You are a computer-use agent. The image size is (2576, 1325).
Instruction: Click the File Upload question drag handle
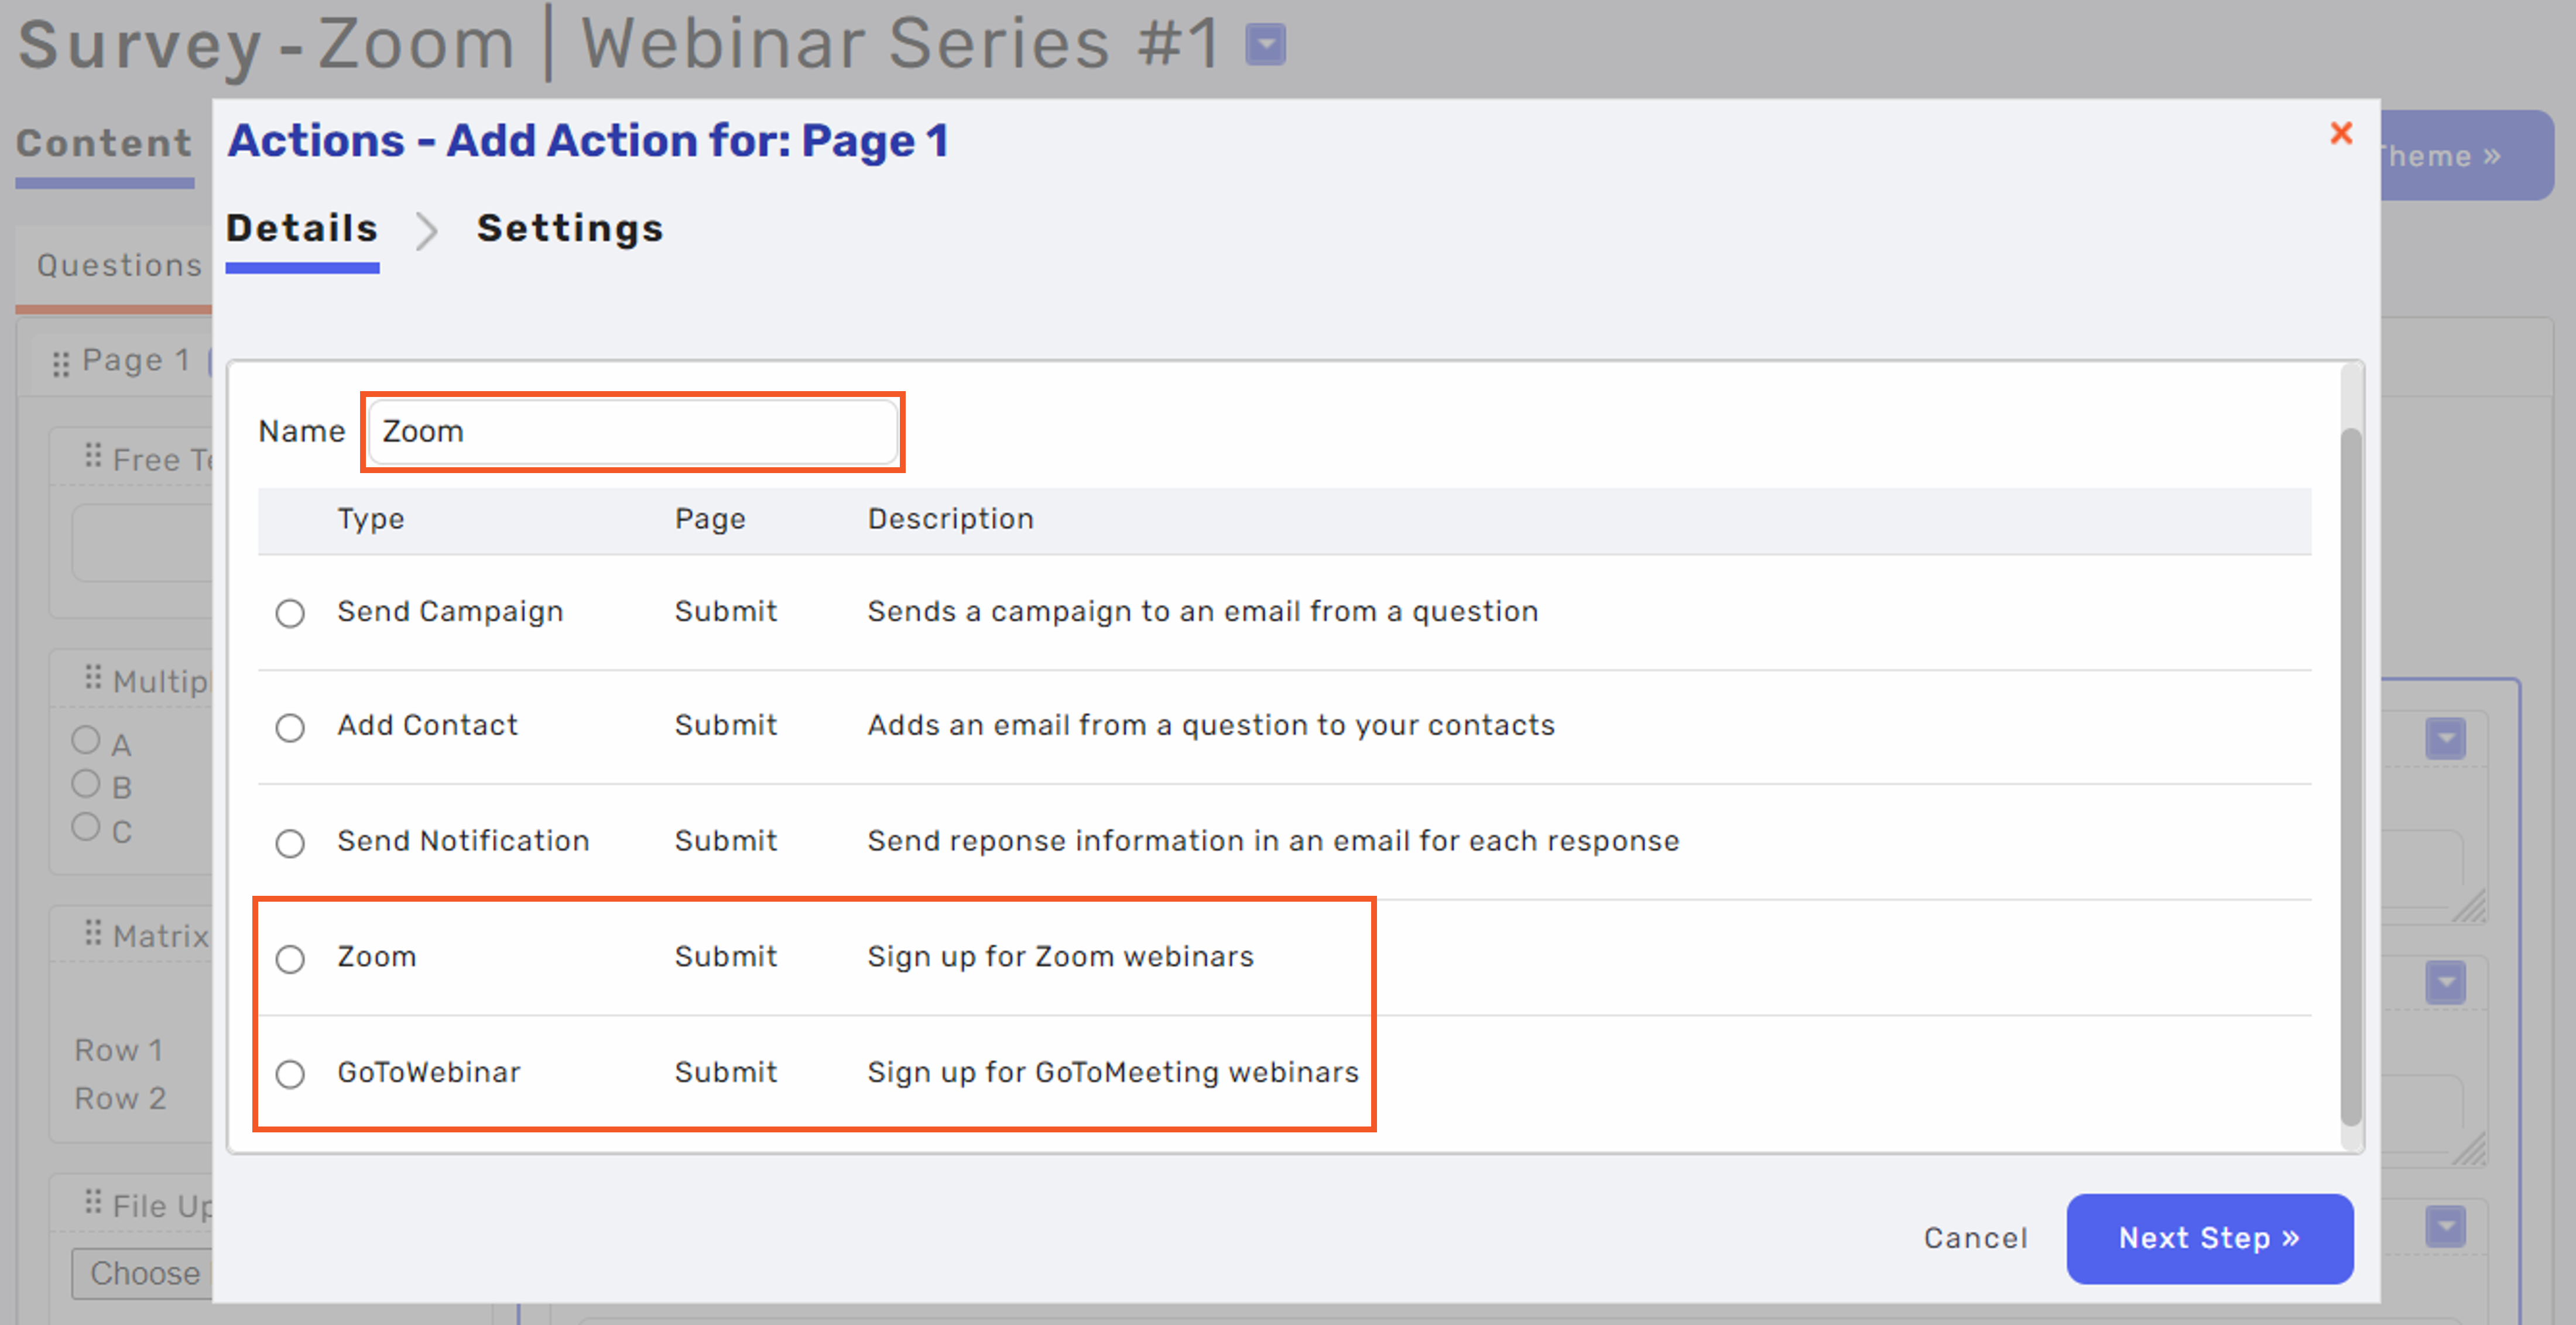pyautogui.click(x=93, y=1201)
